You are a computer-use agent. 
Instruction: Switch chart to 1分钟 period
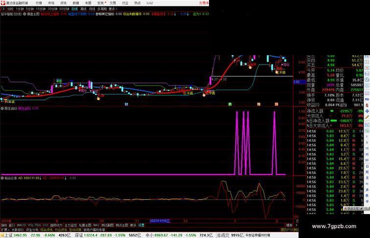click(x=20, y=9)
